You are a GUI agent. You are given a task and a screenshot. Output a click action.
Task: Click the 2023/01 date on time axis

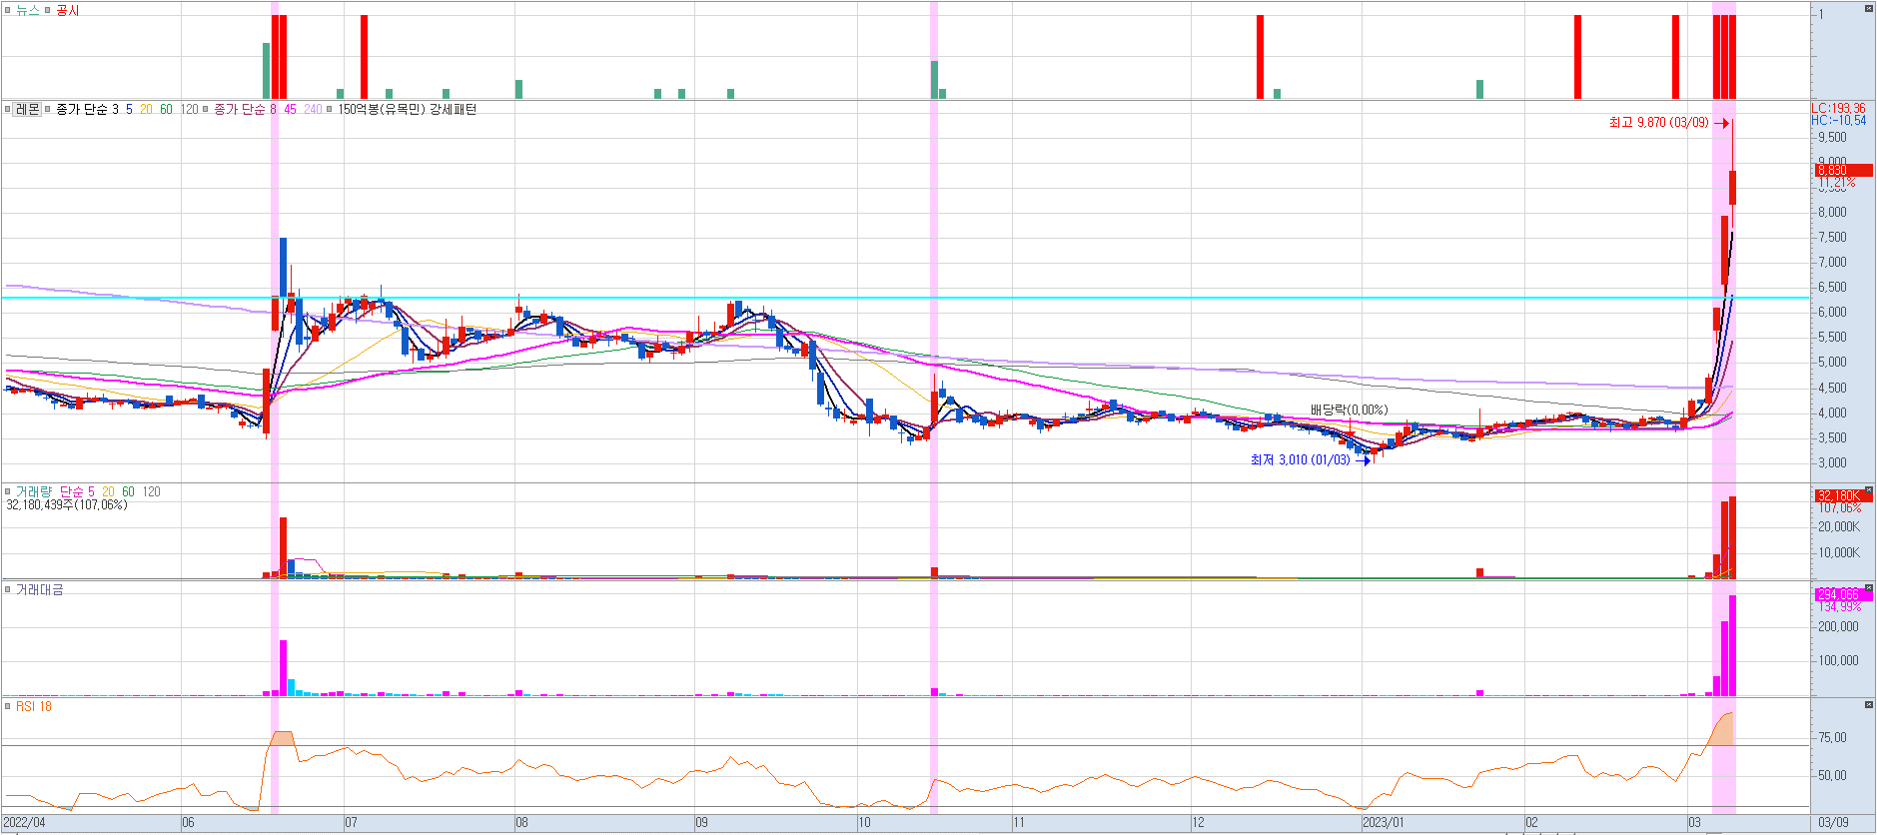(1384, 823)
